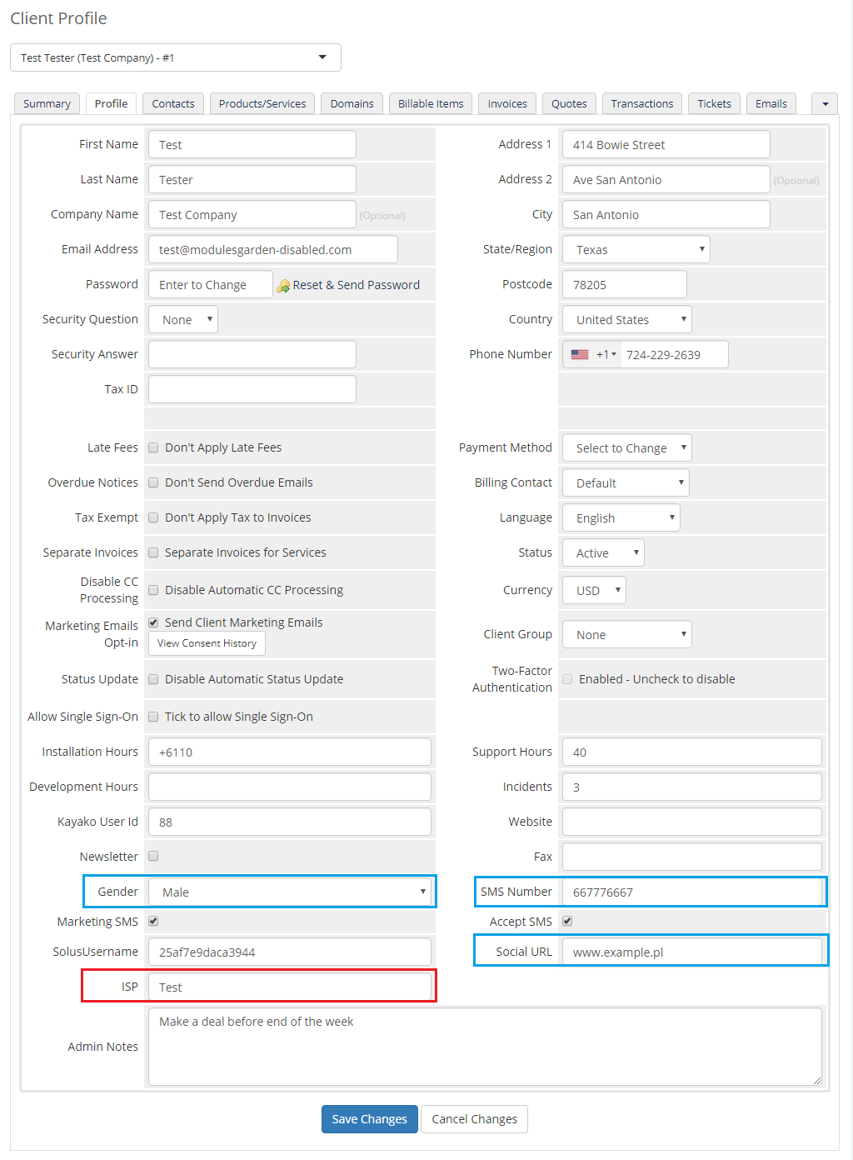Image resolution: width=853 pixels, height=1160 pixels.
Task: Select the Profile tab
Action: (111, 103)
